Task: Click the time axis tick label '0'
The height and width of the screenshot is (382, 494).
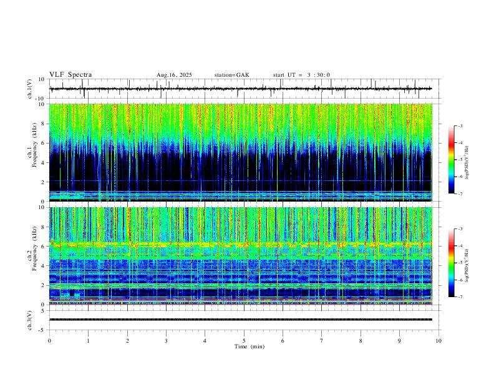Action: pos(49,341)
